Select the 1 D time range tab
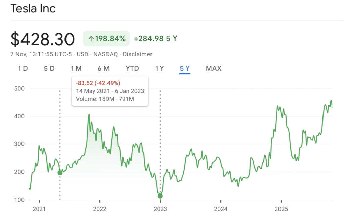Viewport: 344px width, 217px height. (x=23, y=69)
